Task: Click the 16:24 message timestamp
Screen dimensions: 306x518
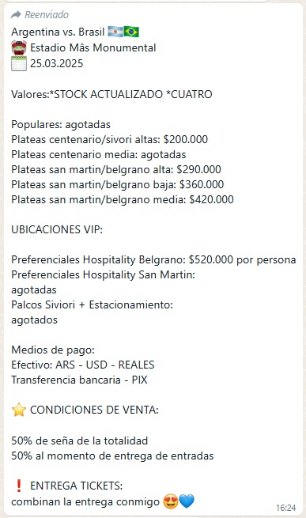Action: [x=286, y=508]
